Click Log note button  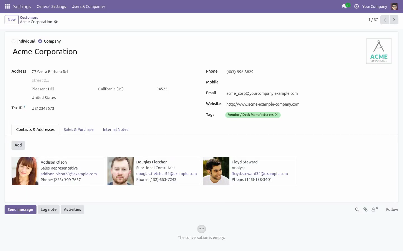click(49, 210)
